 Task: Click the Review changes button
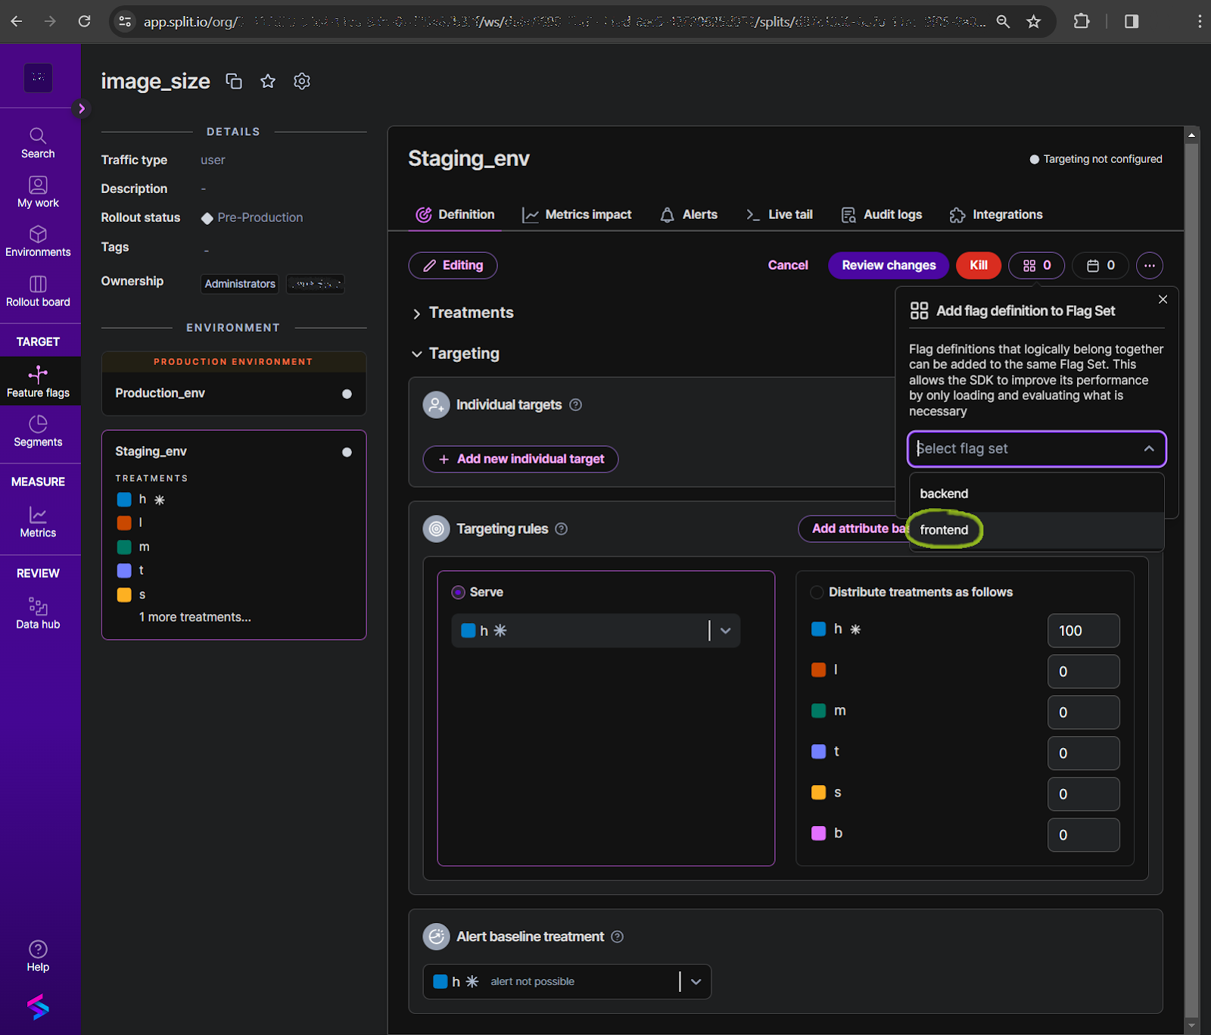coord(887,265)
